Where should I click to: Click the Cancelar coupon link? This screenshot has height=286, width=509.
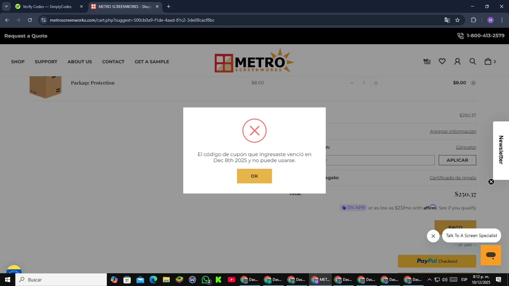coord(466,147)
